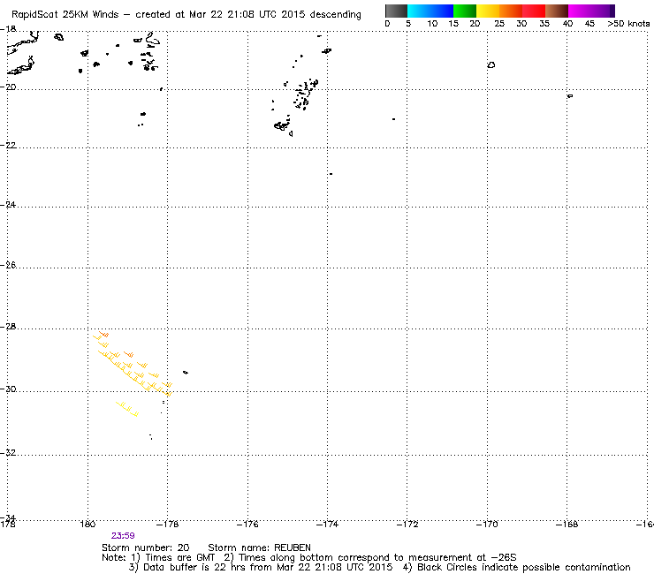
Task: Click the '-32' latitude axis label
Action: [8, 453]
